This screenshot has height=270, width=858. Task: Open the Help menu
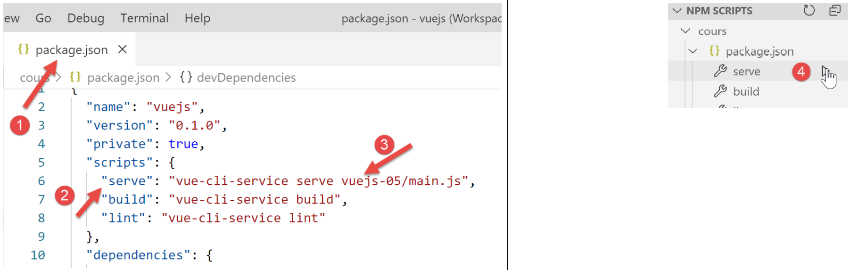click(197, 18)
